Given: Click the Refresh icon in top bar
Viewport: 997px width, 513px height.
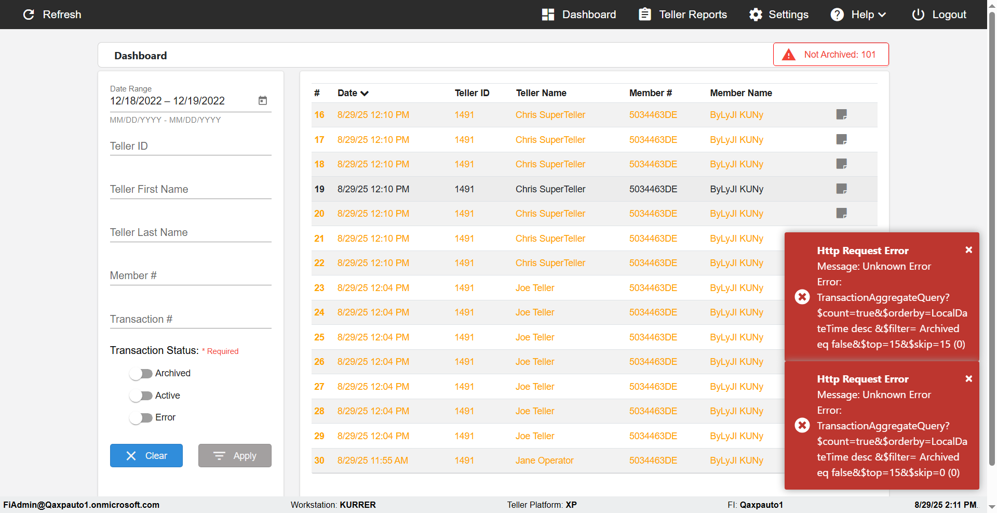Looking at the screenshot, I should 29,15.
